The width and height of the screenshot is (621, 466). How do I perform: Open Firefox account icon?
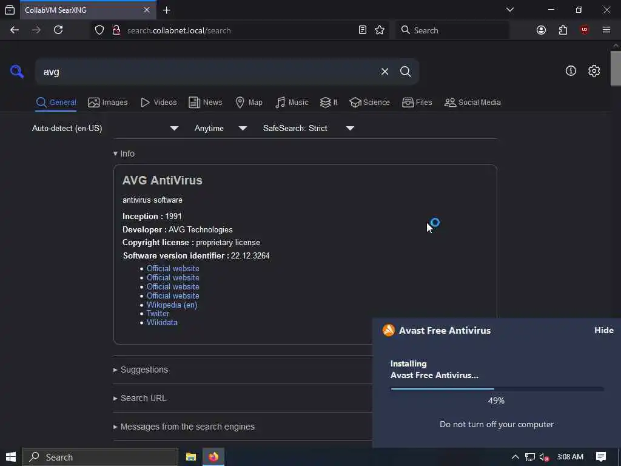click(x=541, y=30)
